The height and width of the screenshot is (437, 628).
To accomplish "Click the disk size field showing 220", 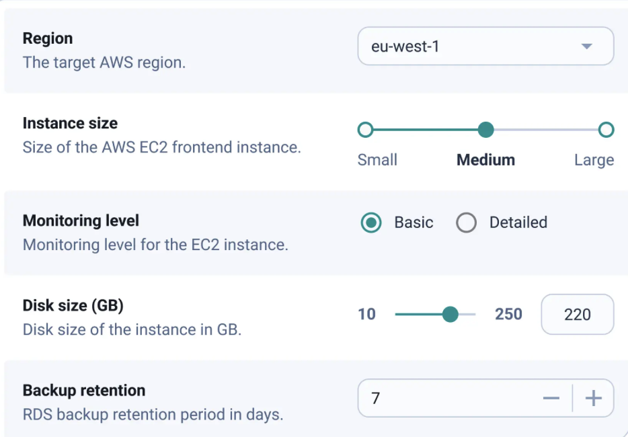I will pos(577,314).
